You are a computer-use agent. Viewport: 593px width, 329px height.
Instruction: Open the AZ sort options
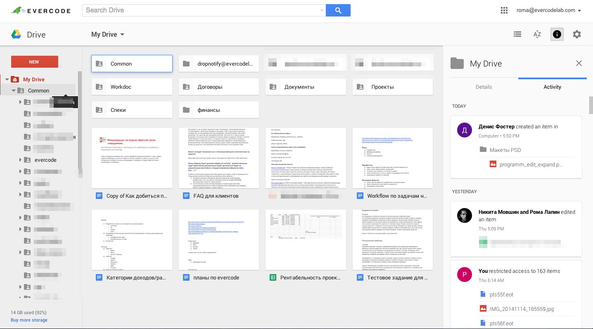point(537,35)
